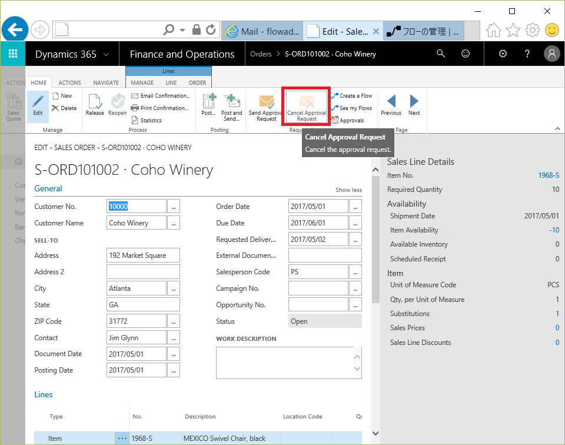Screen dimensions: 565x445
Task: Open the Item line ellipsis menu
Action: coord(122,438)
